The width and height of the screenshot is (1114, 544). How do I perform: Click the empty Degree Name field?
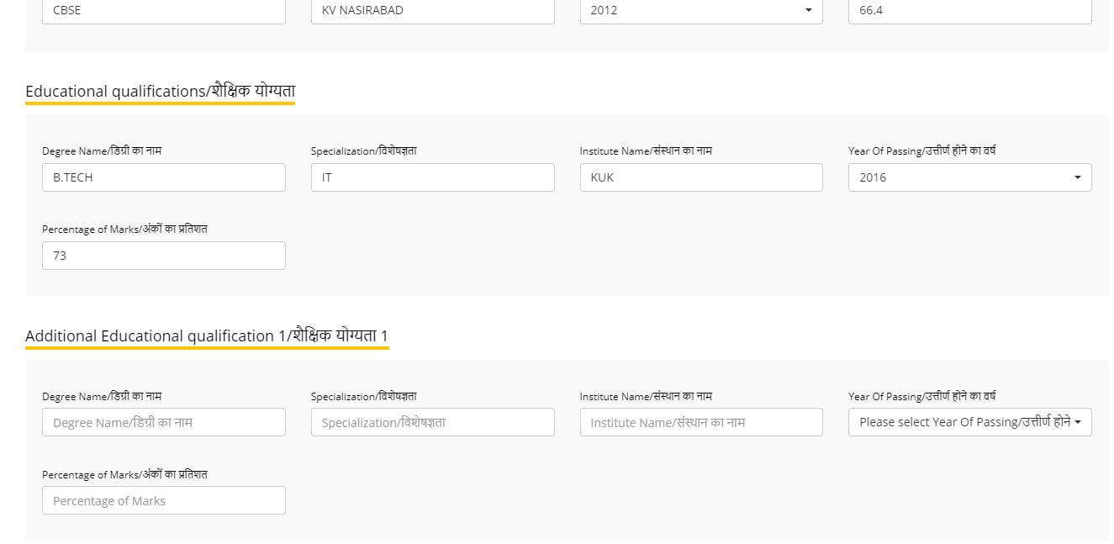163,422
